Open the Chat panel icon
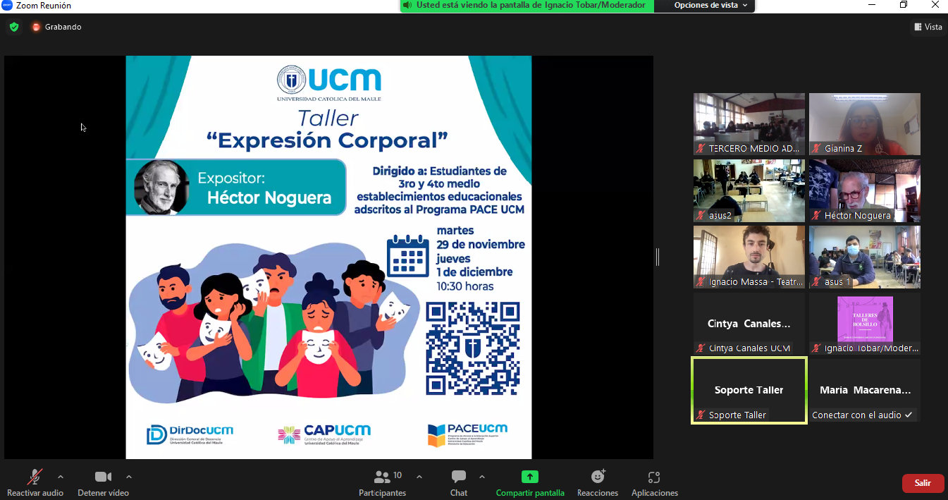 tap(459, 477)
